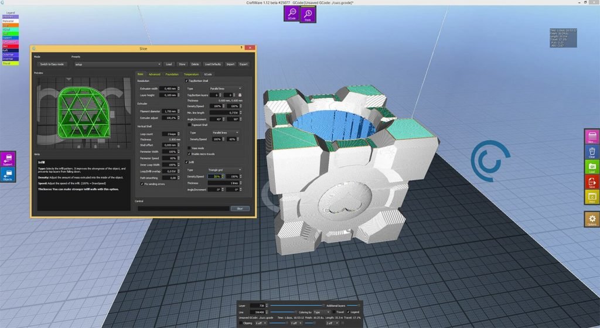The height and width of the screenshot is (328, 600).
Task: Click the green Load icon on right sidebar
Action: [592, 167]
